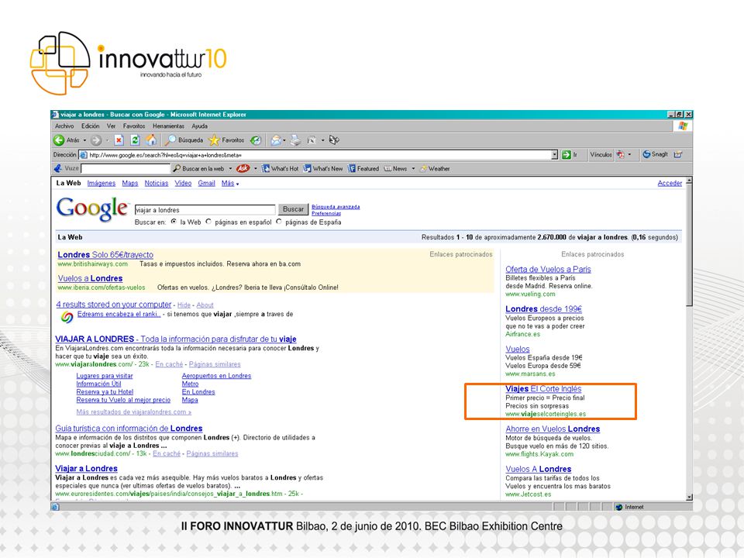The width and height of the screenshot is (744, 558).
Task: Open the Archivo menu
Action: (x=64, y=126)
